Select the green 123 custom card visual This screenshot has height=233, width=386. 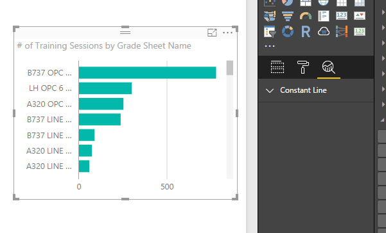360,31
